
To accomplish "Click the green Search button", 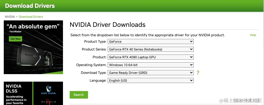I will 79,95.
